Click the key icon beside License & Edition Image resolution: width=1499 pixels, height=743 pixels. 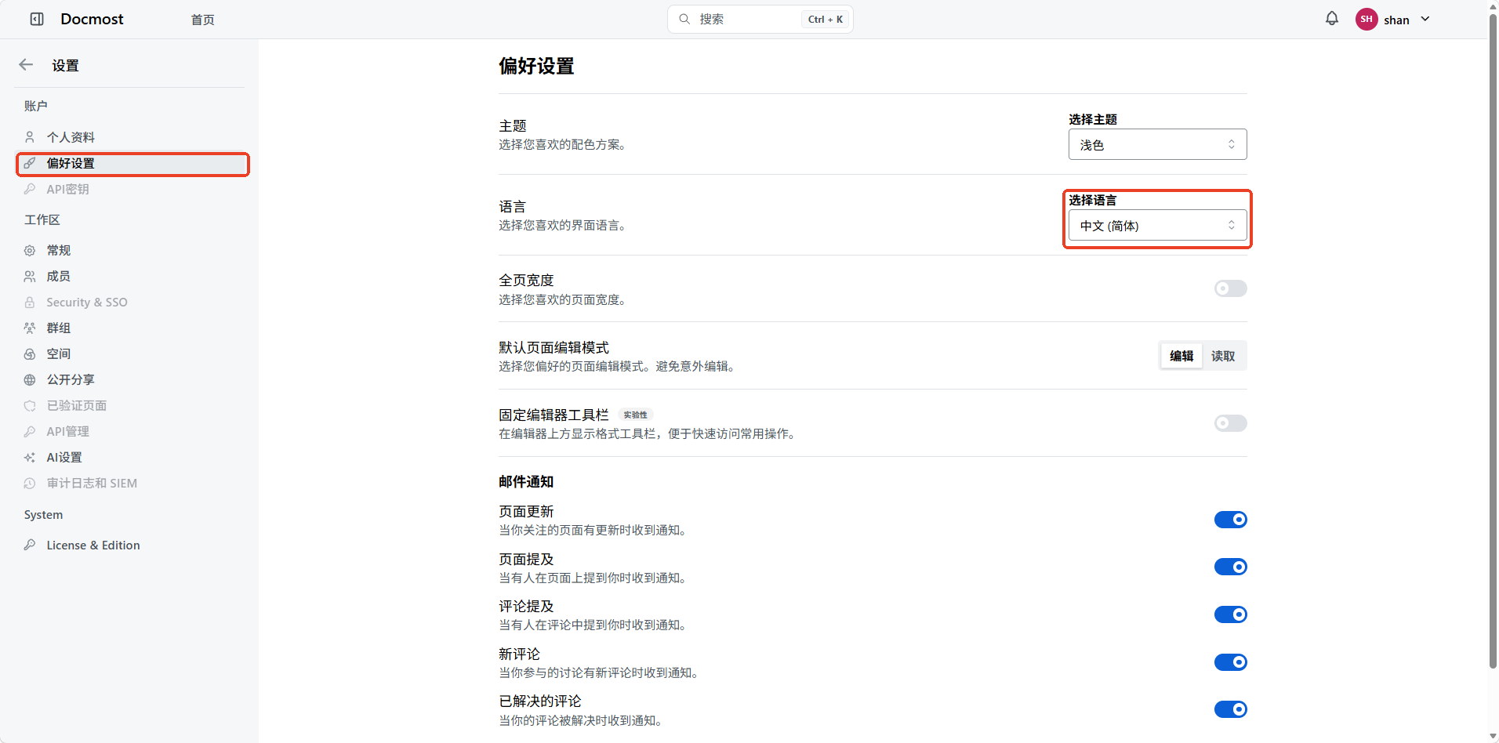pos(30,545)
